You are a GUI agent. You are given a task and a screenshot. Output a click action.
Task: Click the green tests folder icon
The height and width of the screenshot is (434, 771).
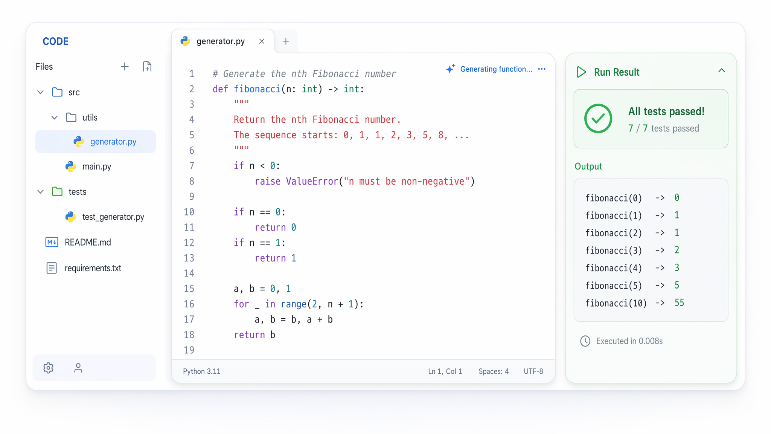pos(57,192)
